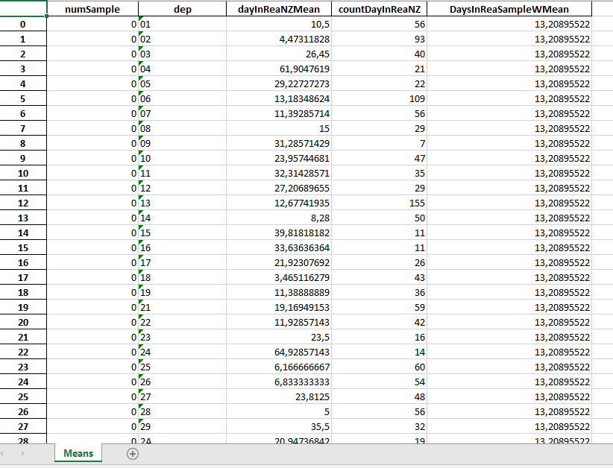Select cell with value 64,92857143
The width and height of the screenshot is (613, 468).
(279, 352)
